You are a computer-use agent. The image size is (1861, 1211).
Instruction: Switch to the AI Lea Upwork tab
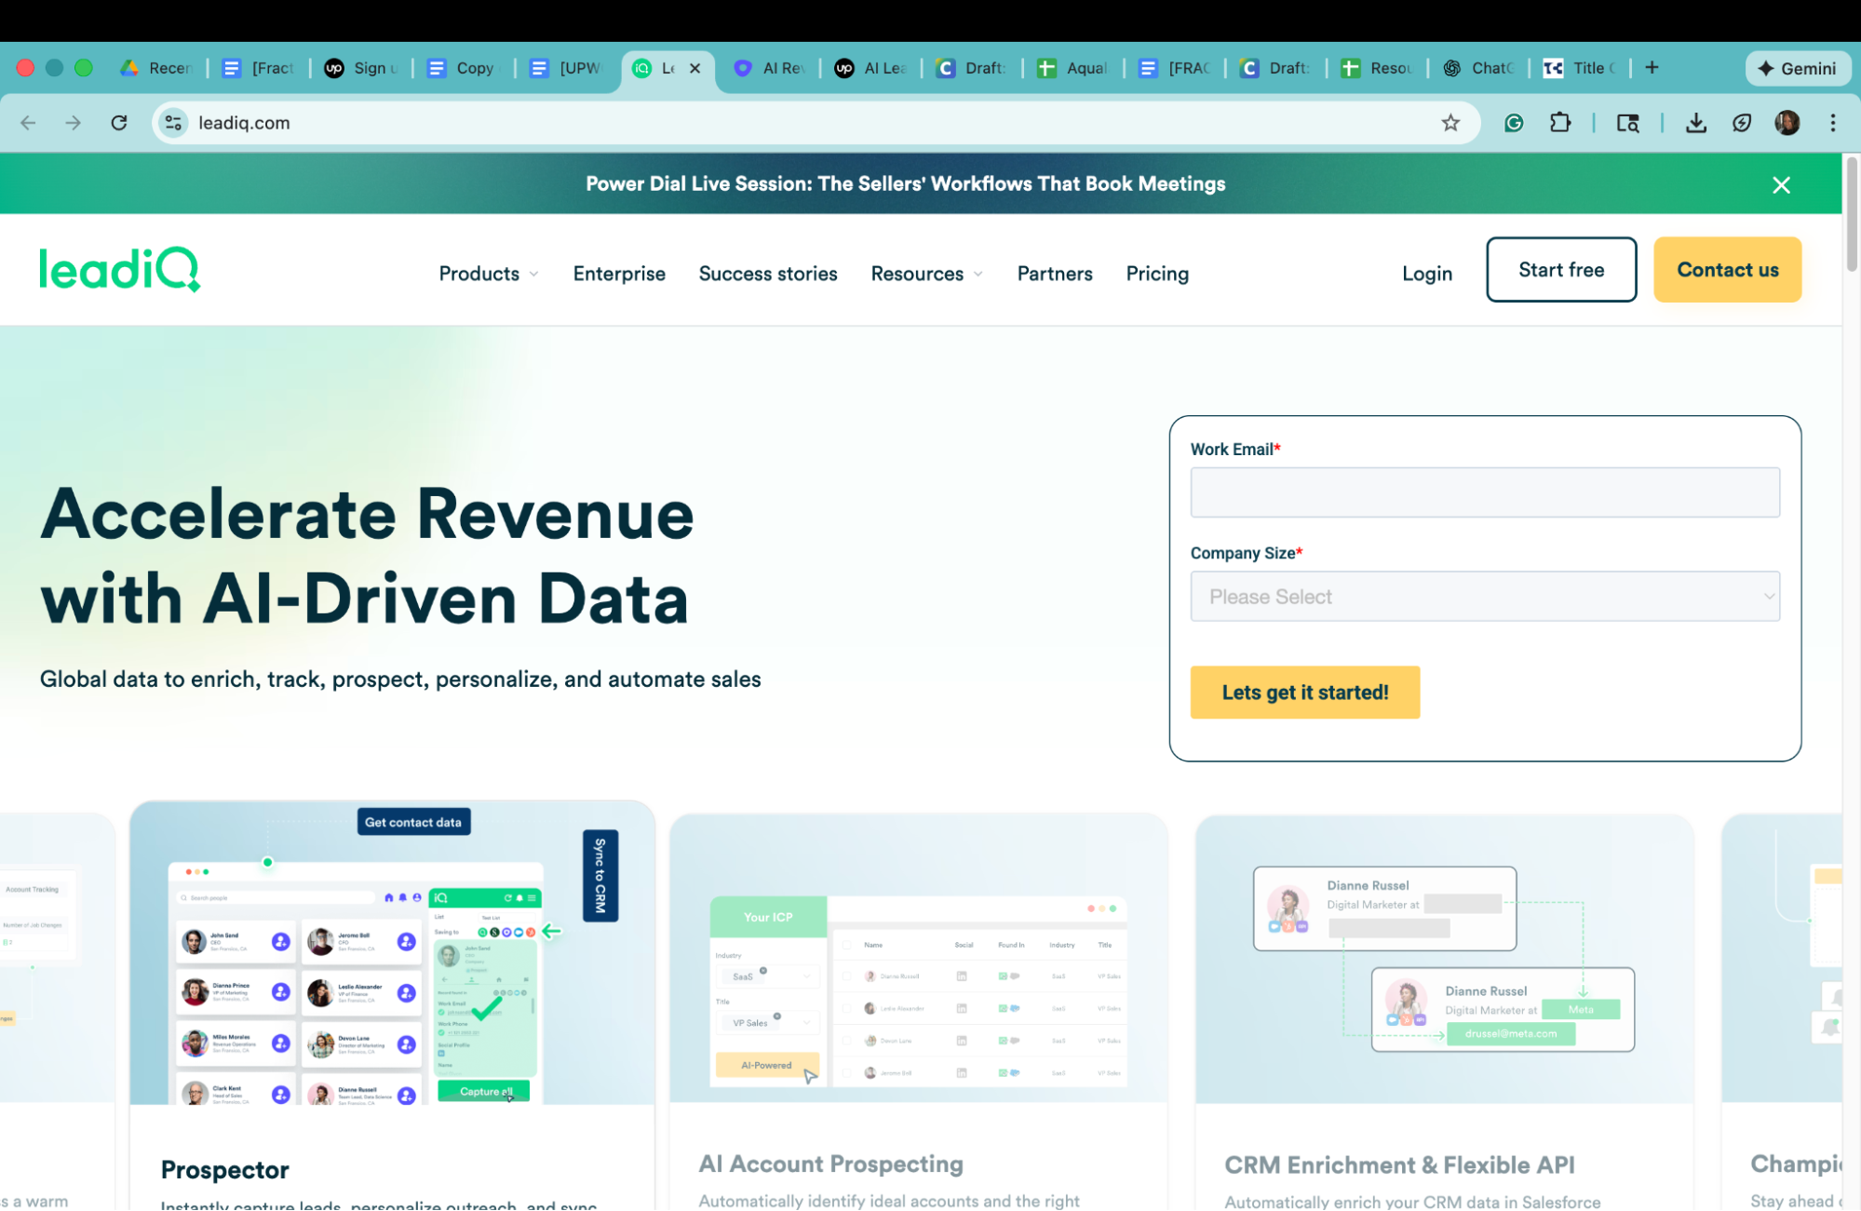pyautogui.click(x=870, y=68)
